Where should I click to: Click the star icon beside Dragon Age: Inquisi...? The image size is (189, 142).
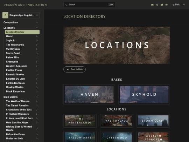coord(5,15)
